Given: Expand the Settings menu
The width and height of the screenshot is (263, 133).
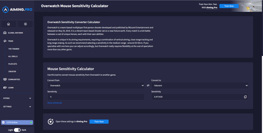Looking at the screenshot, I should pos(17,107).
